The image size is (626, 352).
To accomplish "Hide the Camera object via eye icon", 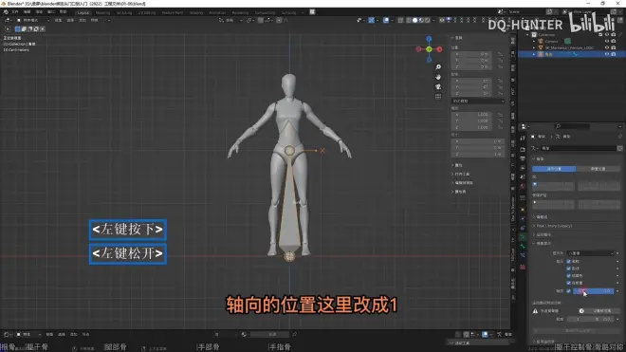I will (x=607, y=41).
